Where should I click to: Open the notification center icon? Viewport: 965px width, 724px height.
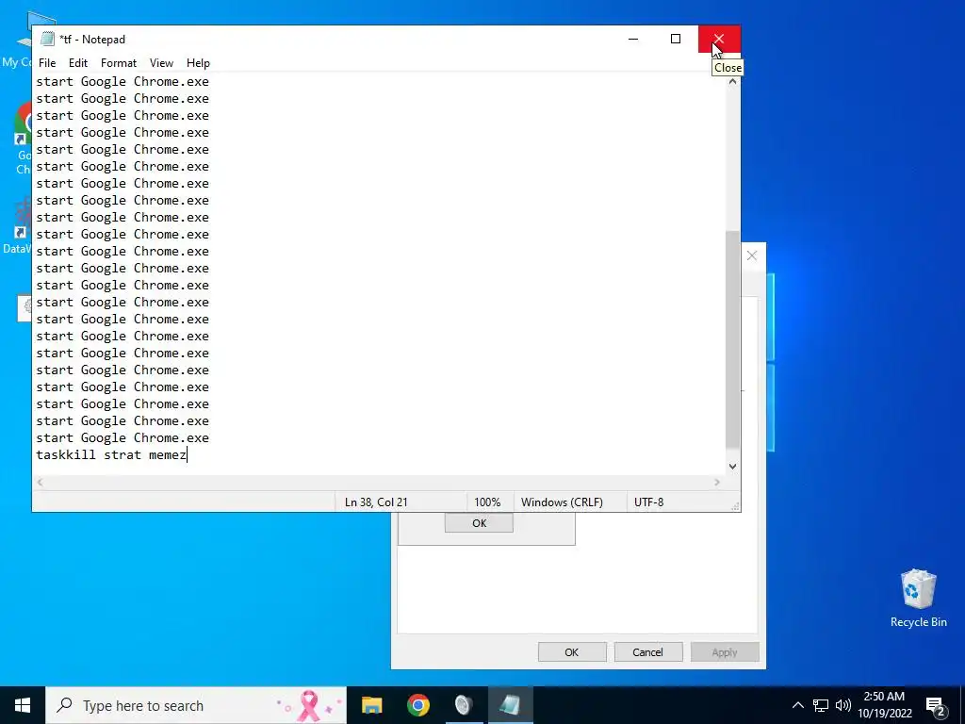(x=936, y=706)
